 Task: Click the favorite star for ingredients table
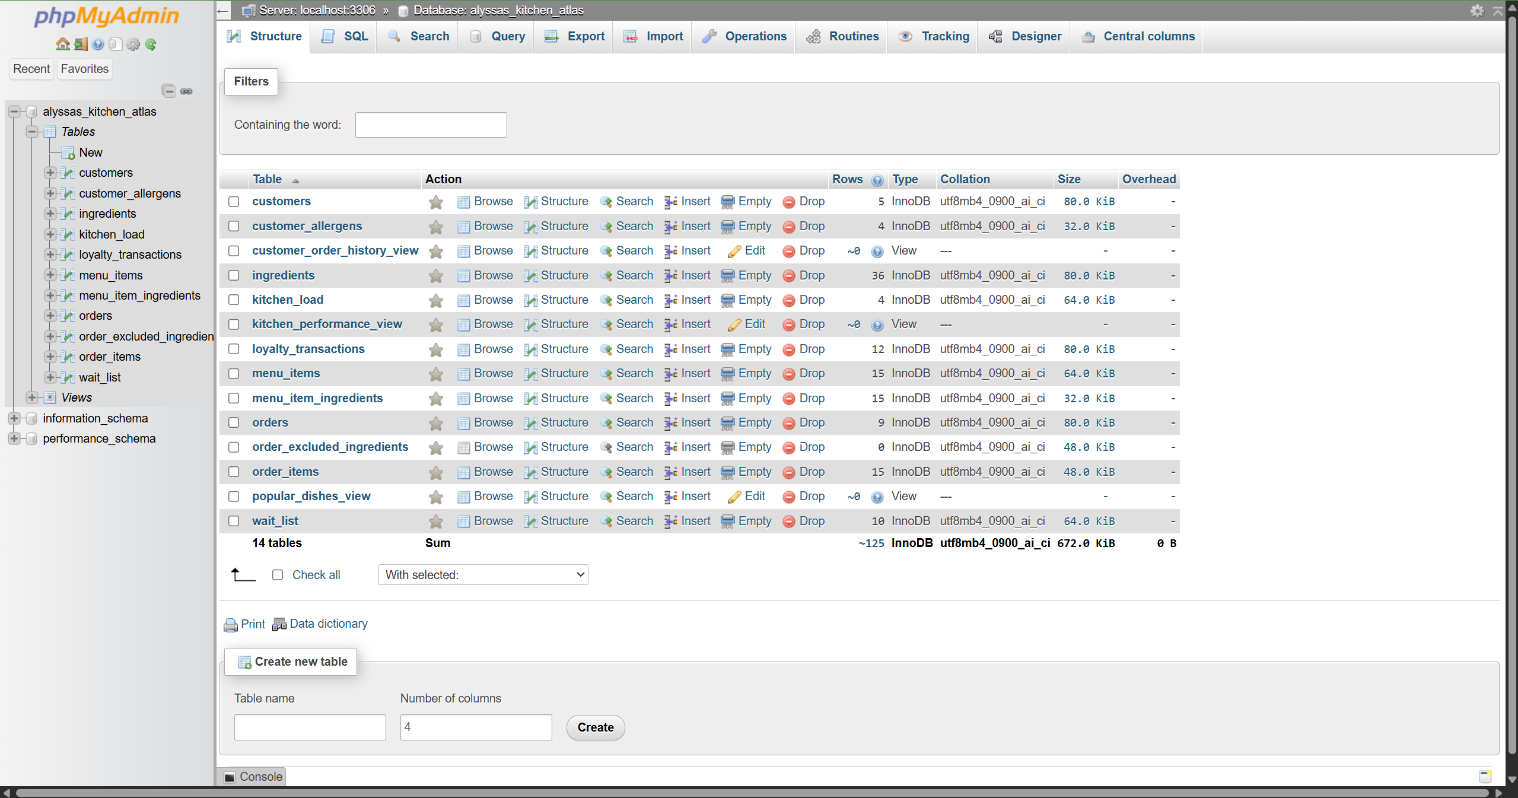coord(436,276)
